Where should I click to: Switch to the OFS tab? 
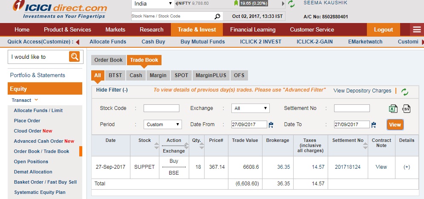pyautogui.click(x=239, y=75)
